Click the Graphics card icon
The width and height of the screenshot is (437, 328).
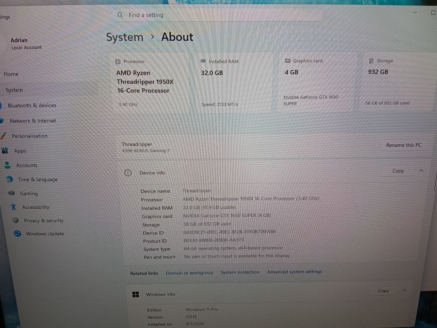click(287, 61)
